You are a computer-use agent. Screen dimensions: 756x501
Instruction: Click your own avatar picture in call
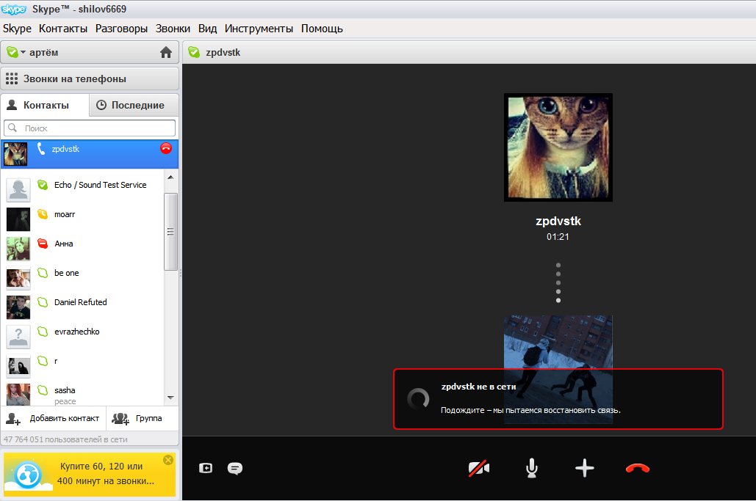558,369
